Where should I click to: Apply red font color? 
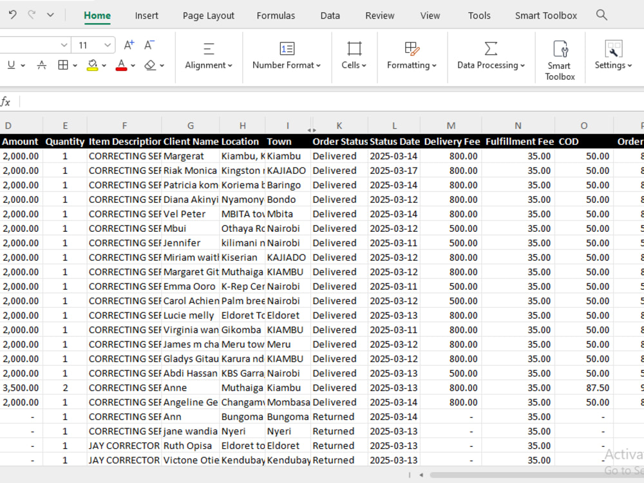coord(121,65)
